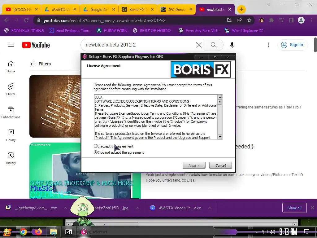Switch to the '[GOOD NE' YouTube tab
317x238 pixels.
(x=21, y=9)
